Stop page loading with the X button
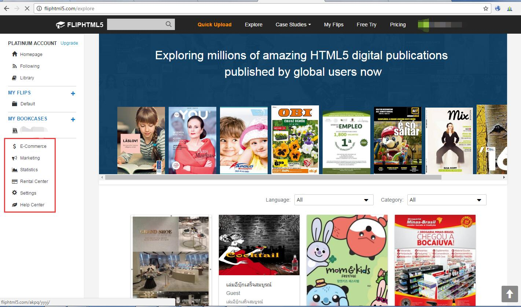Viewport: 521px width, 307px height. (x=27, y=8)
